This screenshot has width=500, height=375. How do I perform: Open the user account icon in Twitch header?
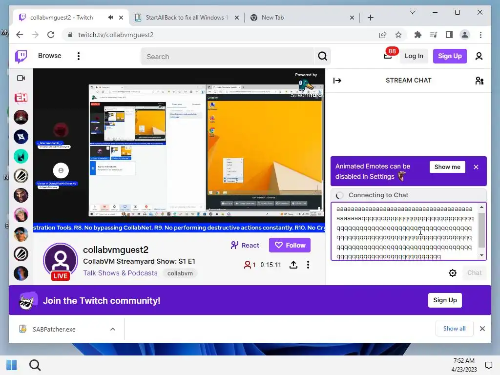[x=479, y=57]
